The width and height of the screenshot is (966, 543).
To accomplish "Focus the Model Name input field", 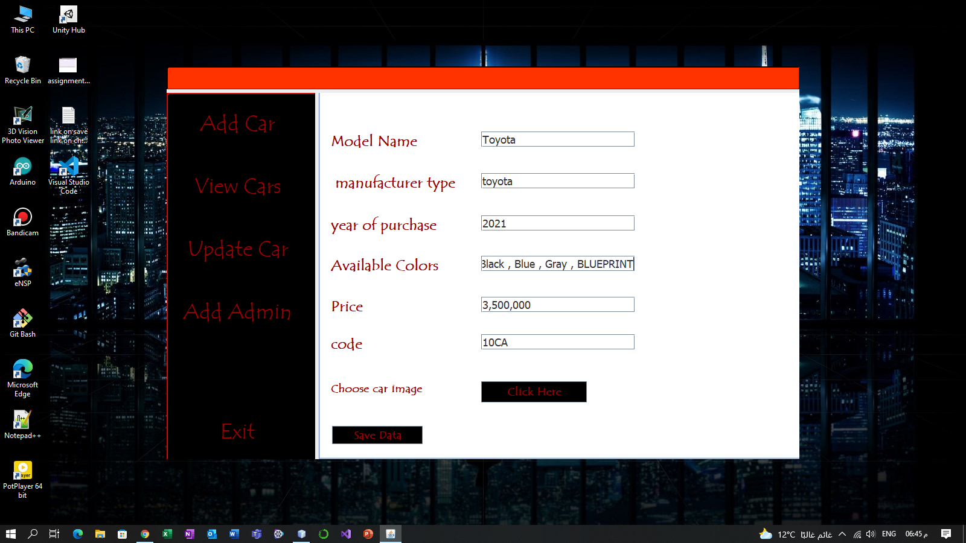I will (558, 139).
